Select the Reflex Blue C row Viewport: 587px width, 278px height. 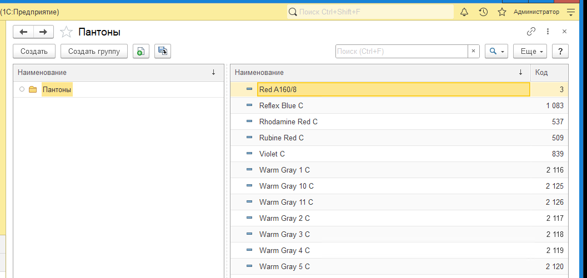click(x=399, y=106)
